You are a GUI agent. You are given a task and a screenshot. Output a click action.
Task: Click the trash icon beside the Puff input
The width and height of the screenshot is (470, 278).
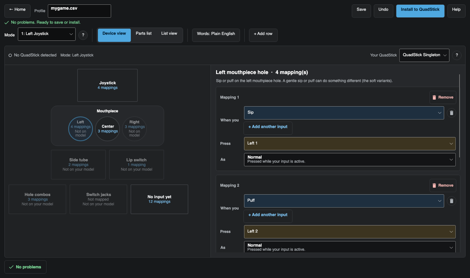(451, 201)
